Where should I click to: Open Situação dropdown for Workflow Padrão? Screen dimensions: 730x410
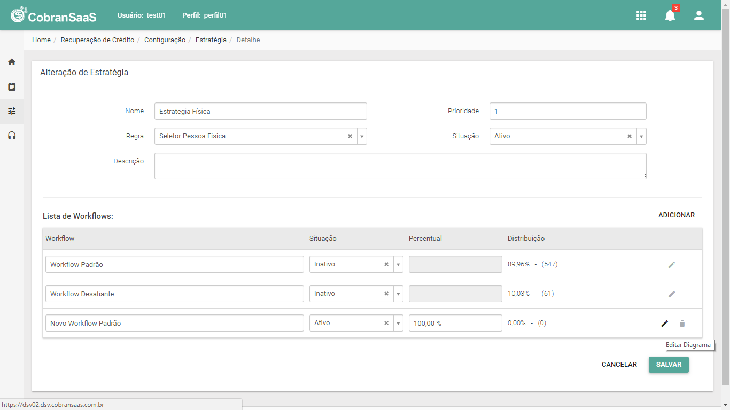[398, 264]
